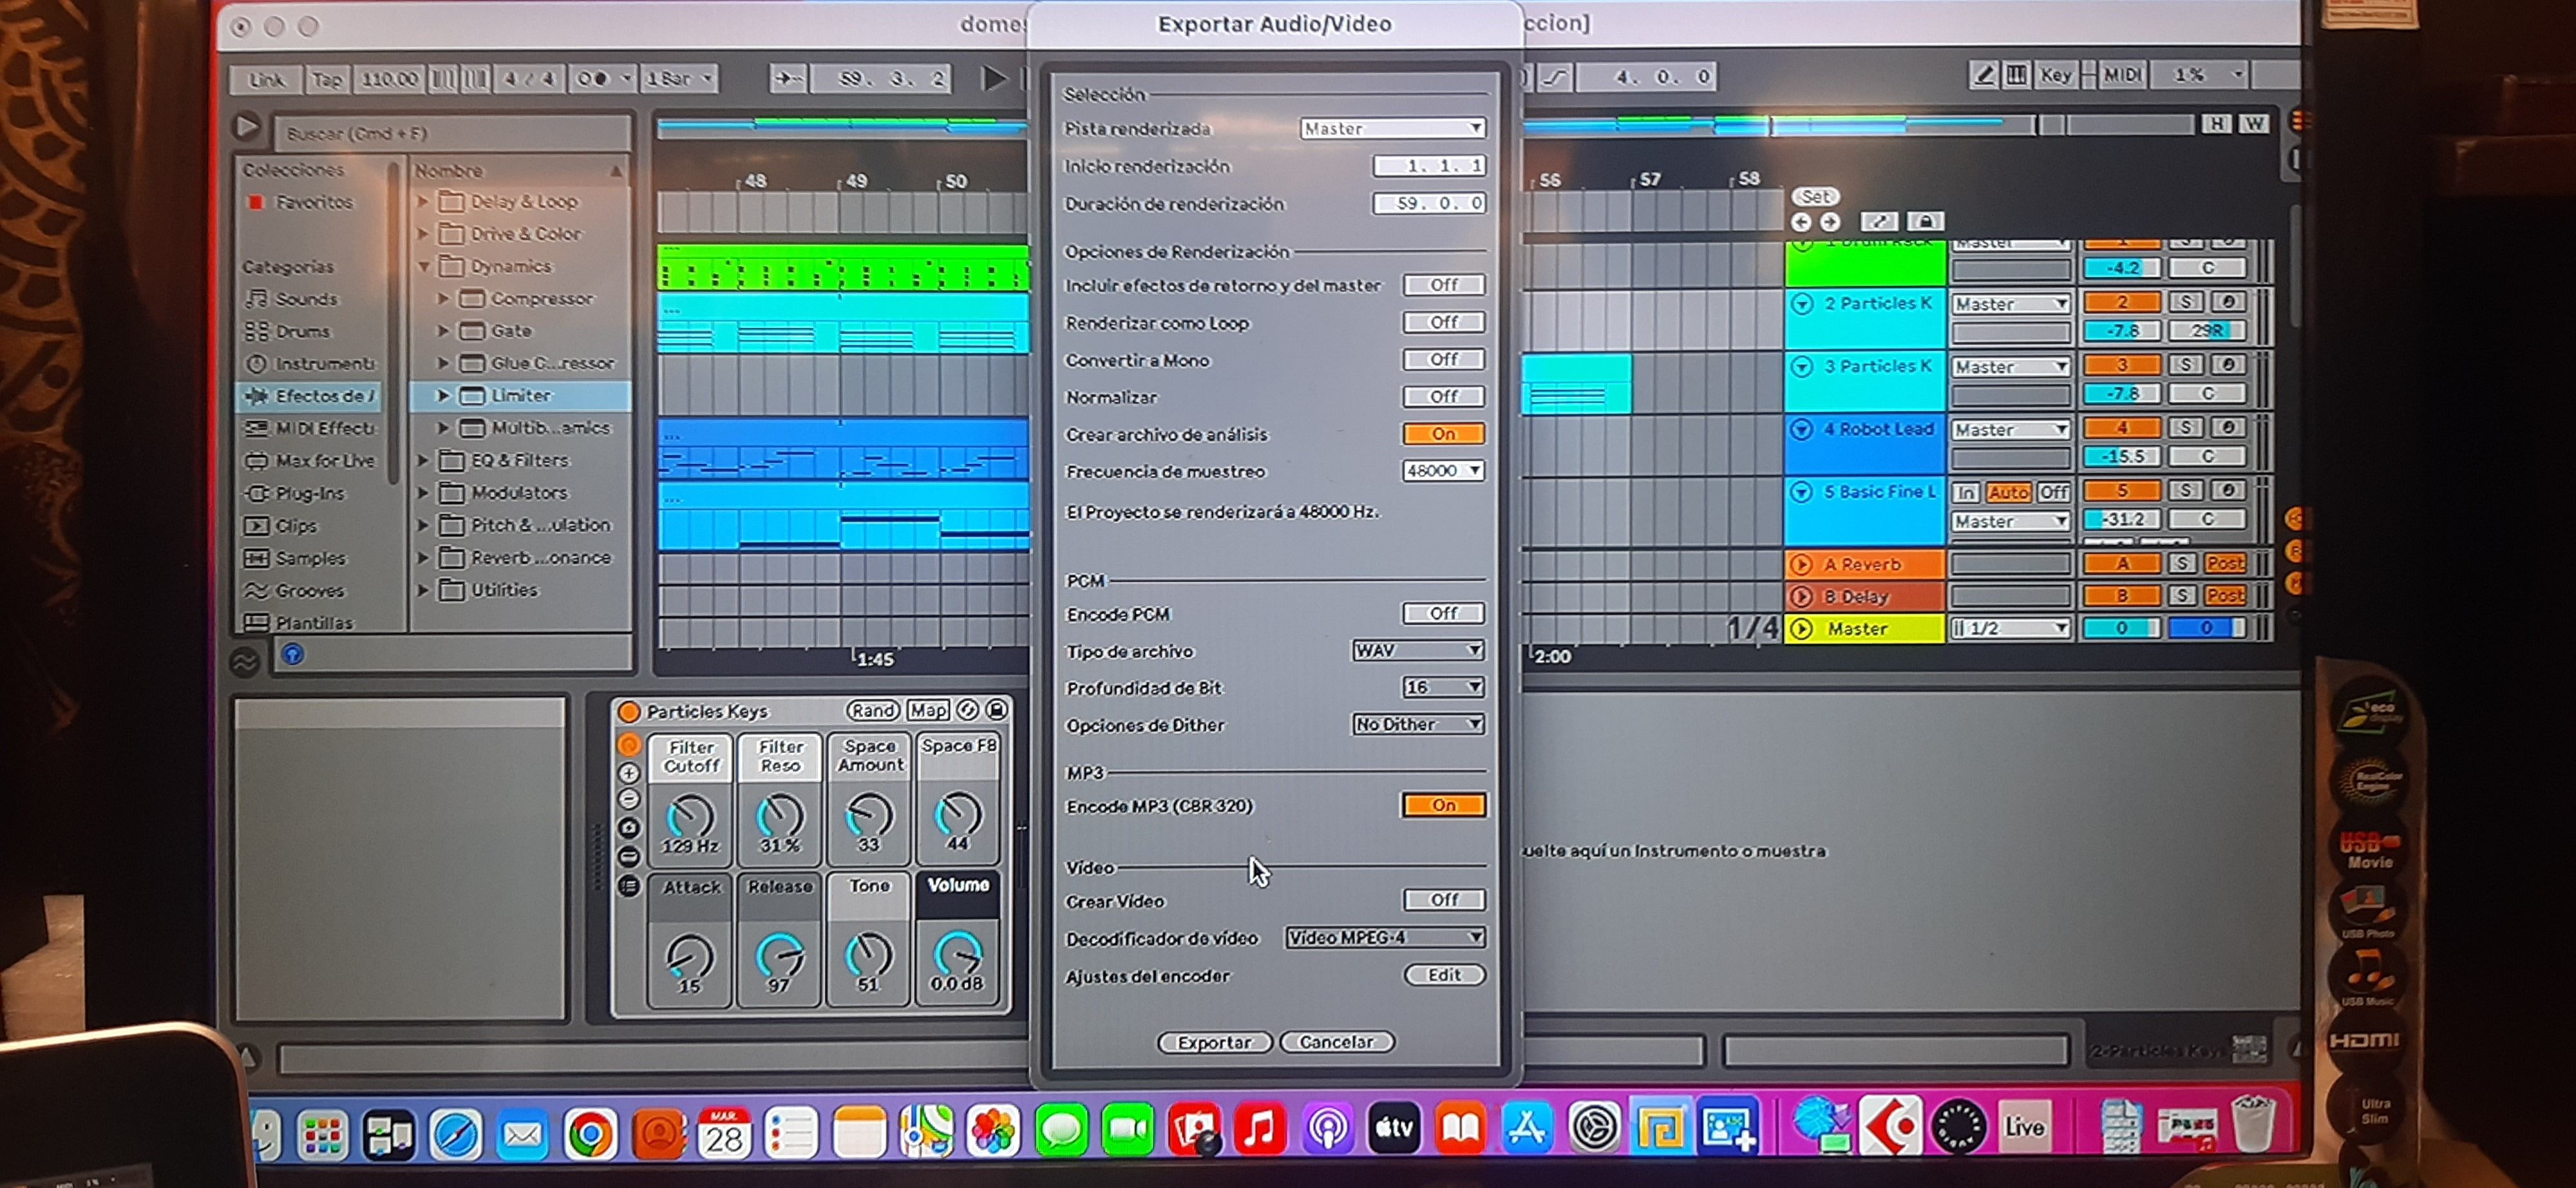Screen dimensions: 2576x1188
Task: Click the Link button
Action: pos(266,79)
